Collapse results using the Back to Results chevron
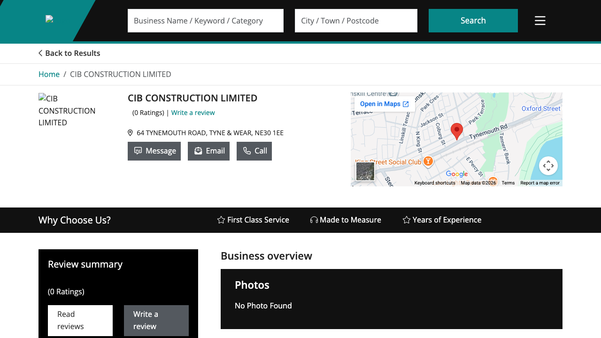601x338 pixels. (x=40, y=53)
